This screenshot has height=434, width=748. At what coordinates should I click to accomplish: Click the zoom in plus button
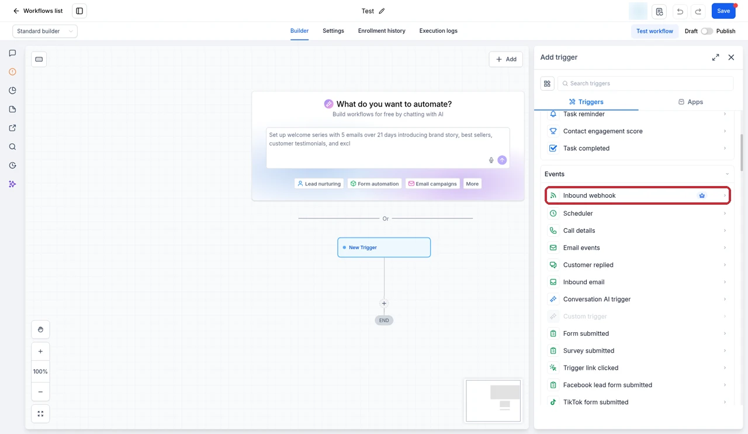click(40, 352)
